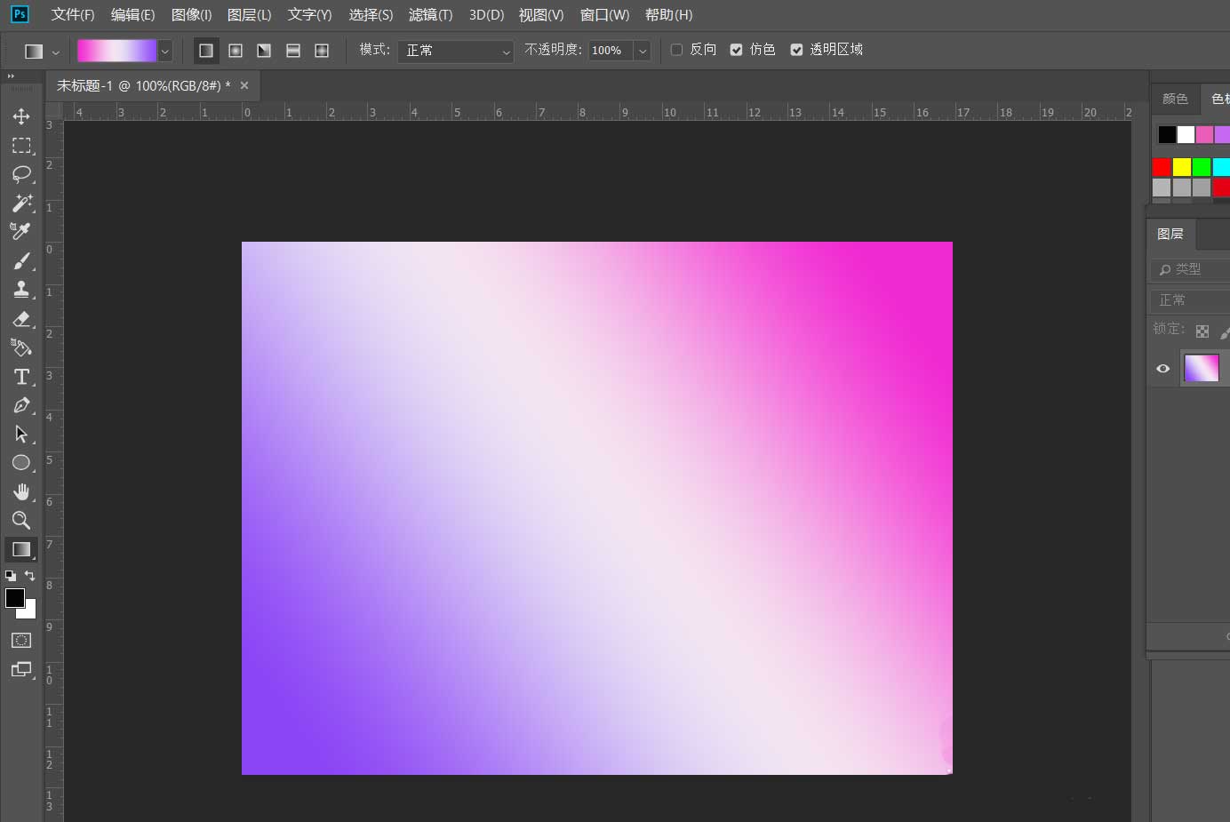Switch to the 颜色 panel tab

click(x=1175, y=99)
